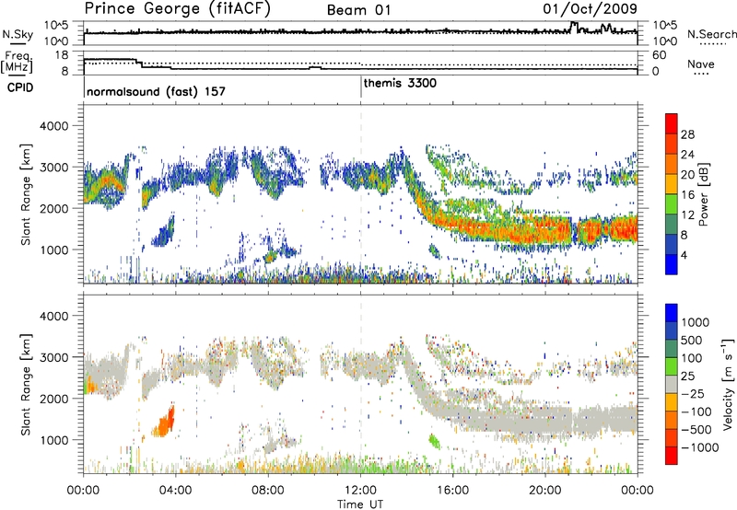
Task: Click the orange velocity patch near 04:00
Action: point(165,422)
